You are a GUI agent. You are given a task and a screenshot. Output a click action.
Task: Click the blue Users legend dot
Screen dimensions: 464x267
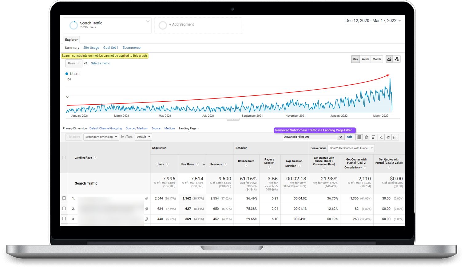click(67, 74)
